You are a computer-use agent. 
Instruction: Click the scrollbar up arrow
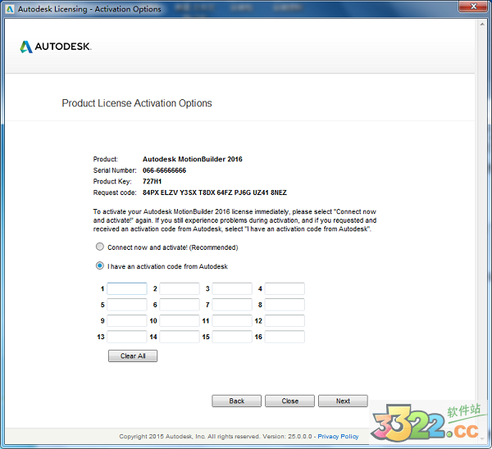482,24
